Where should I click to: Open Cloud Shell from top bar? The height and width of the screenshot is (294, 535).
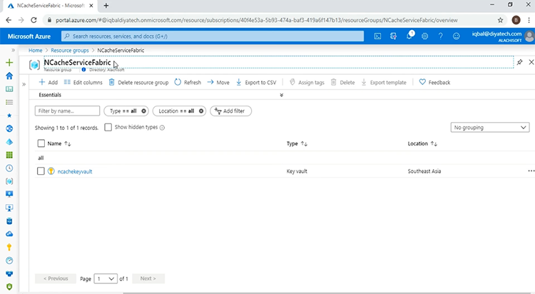pyautogui.click(x=377, y=36)
